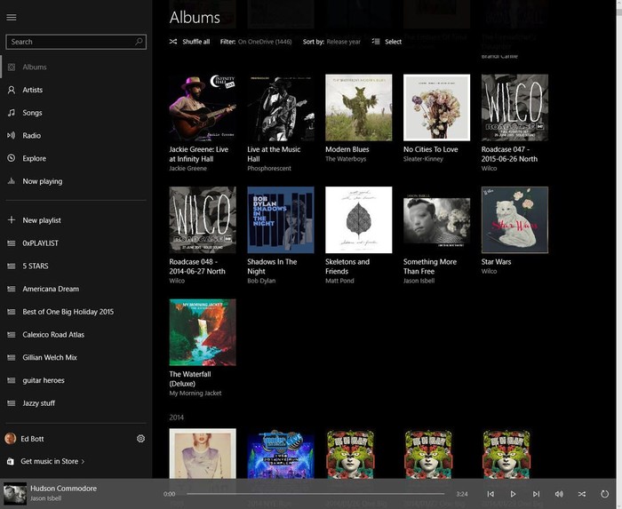The height and width of the screenshot is (509, 622).
Task: Open the Radio section
Action: [31, 136]
